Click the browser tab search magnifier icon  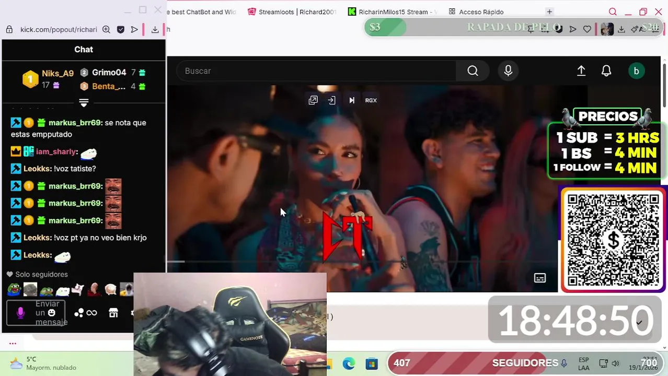click(613, 11)
